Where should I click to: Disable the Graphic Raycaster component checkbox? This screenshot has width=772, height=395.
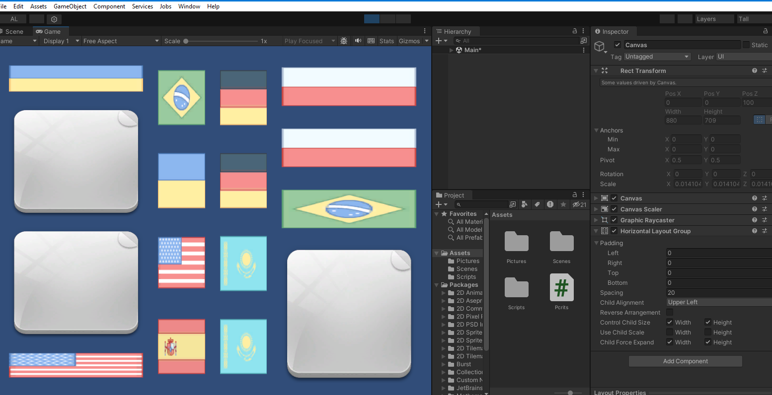pyautogui.click(x=615, y=220)
